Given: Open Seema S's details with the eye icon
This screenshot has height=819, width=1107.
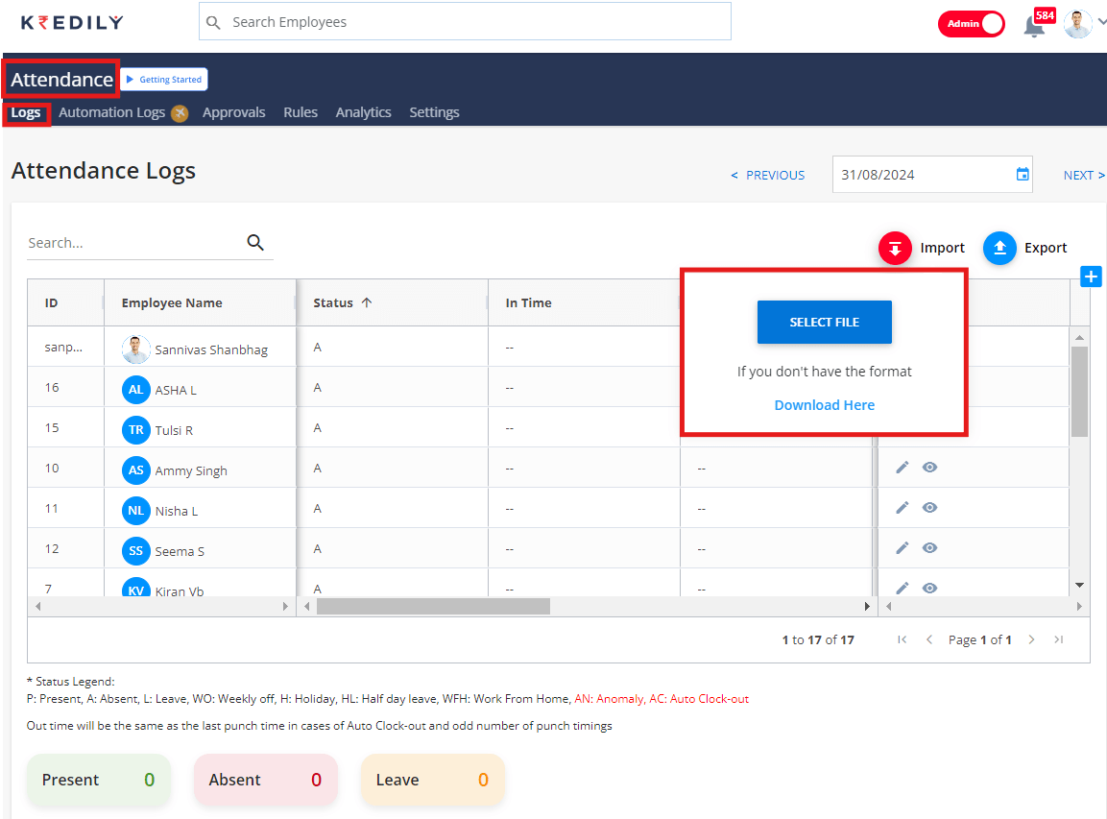Looking at the screenshot, I should click(x=929, y=547).
